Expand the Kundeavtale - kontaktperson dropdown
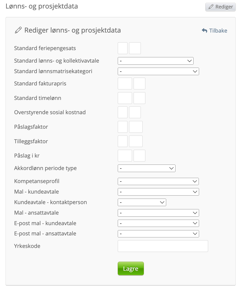239x290 pixels. 142,202
